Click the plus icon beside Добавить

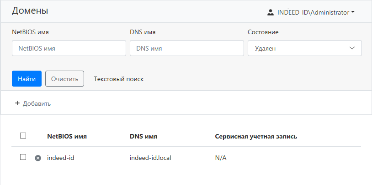pyautogui.click(x=17, y=103)
